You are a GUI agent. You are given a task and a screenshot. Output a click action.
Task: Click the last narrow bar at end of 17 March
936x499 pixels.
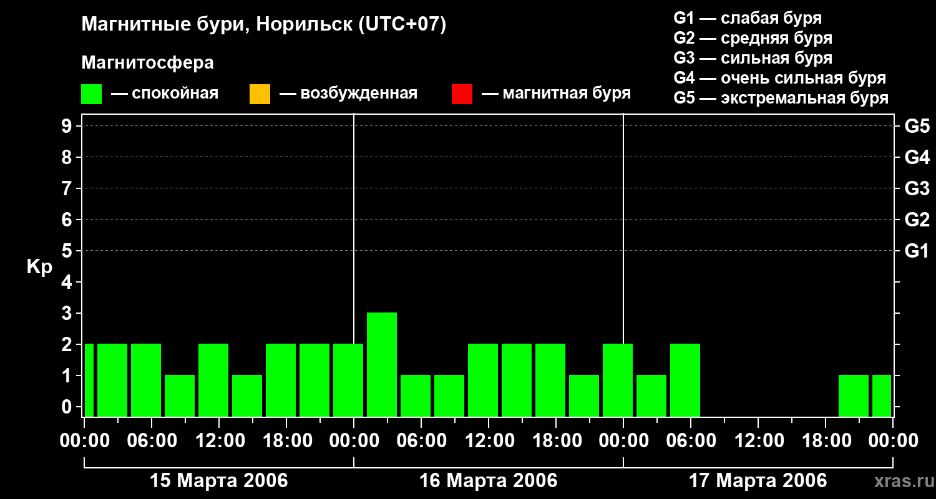[x=882, y=395]
